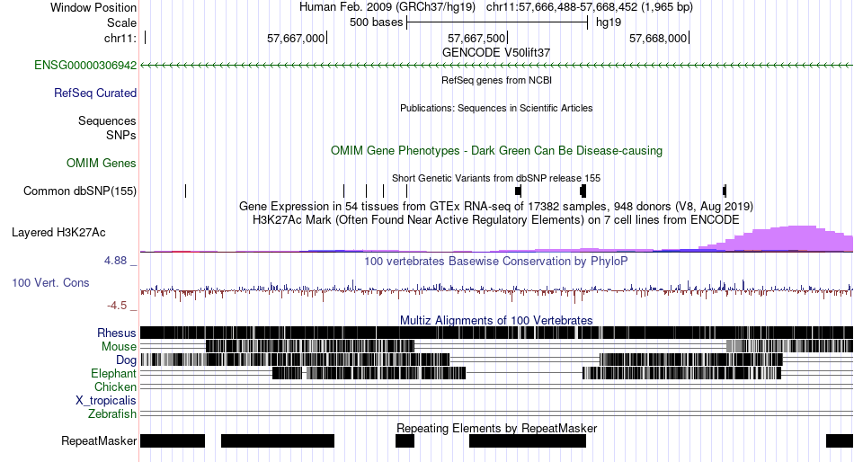Viewport: 854px width, 462px height.
Task: Click the dbSNP marker right of 57,668,000
Action: pyautogui.click(x=725, y=191)
